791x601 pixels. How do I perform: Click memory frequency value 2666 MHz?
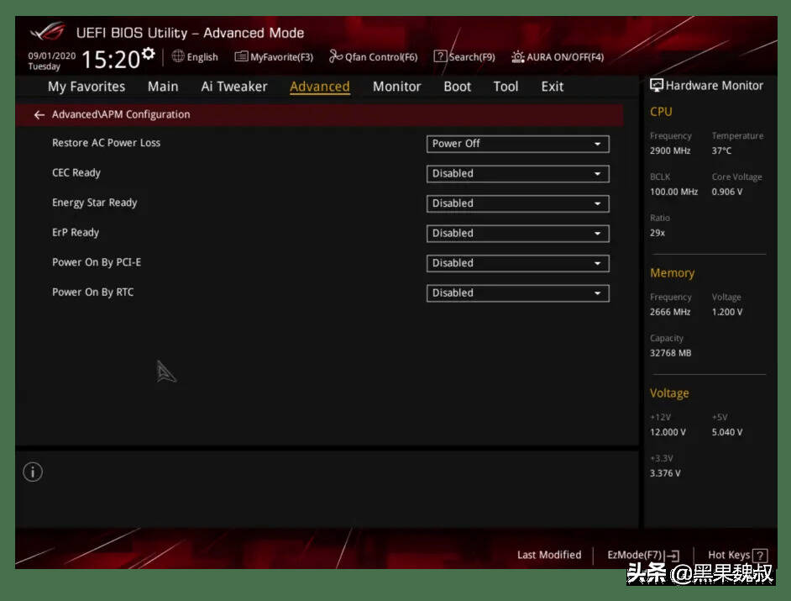pos(670,312)
